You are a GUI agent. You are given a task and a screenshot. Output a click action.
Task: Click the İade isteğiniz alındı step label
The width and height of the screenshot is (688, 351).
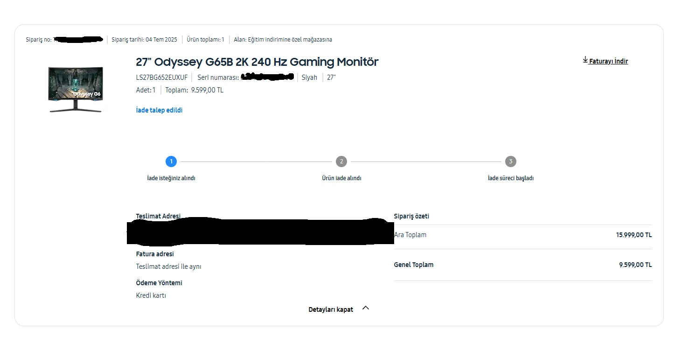[171, 178]
